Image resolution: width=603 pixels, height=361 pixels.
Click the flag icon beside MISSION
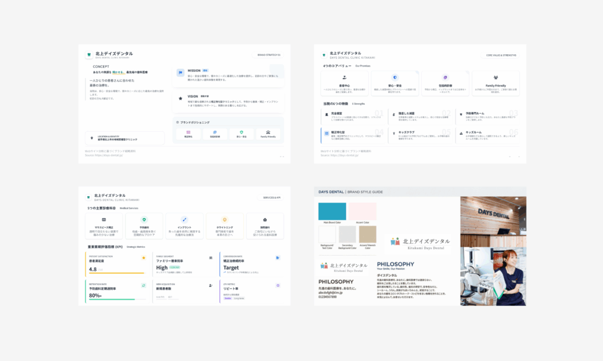pyautogui.click(x=180, y=72)
